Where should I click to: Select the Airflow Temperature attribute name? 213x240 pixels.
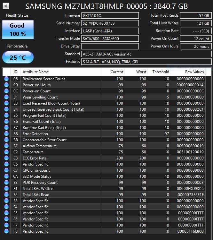click(40, 146)
